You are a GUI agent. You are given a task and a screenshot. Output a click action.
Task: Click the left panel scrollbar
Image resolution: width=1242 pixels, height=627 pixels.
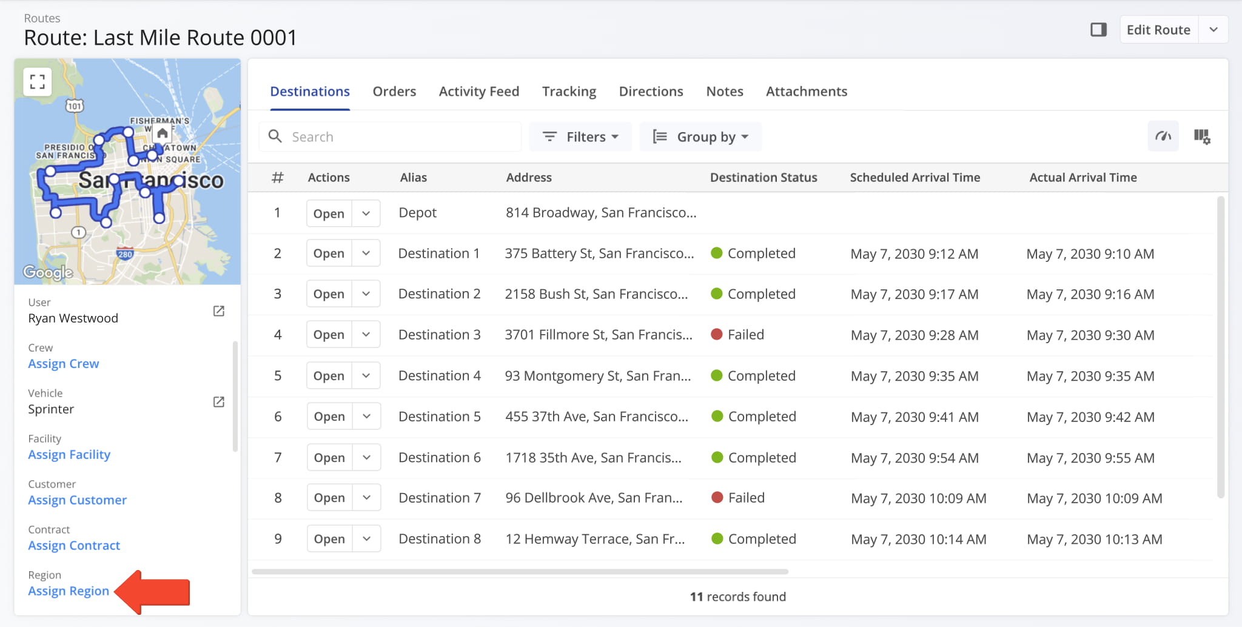[235, 397]
